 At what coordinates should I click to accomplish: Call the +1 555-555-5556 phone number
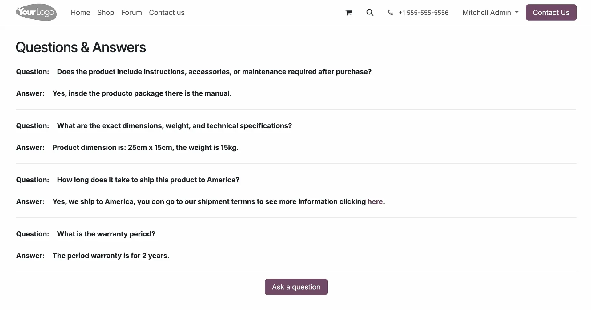coord(423,13)
